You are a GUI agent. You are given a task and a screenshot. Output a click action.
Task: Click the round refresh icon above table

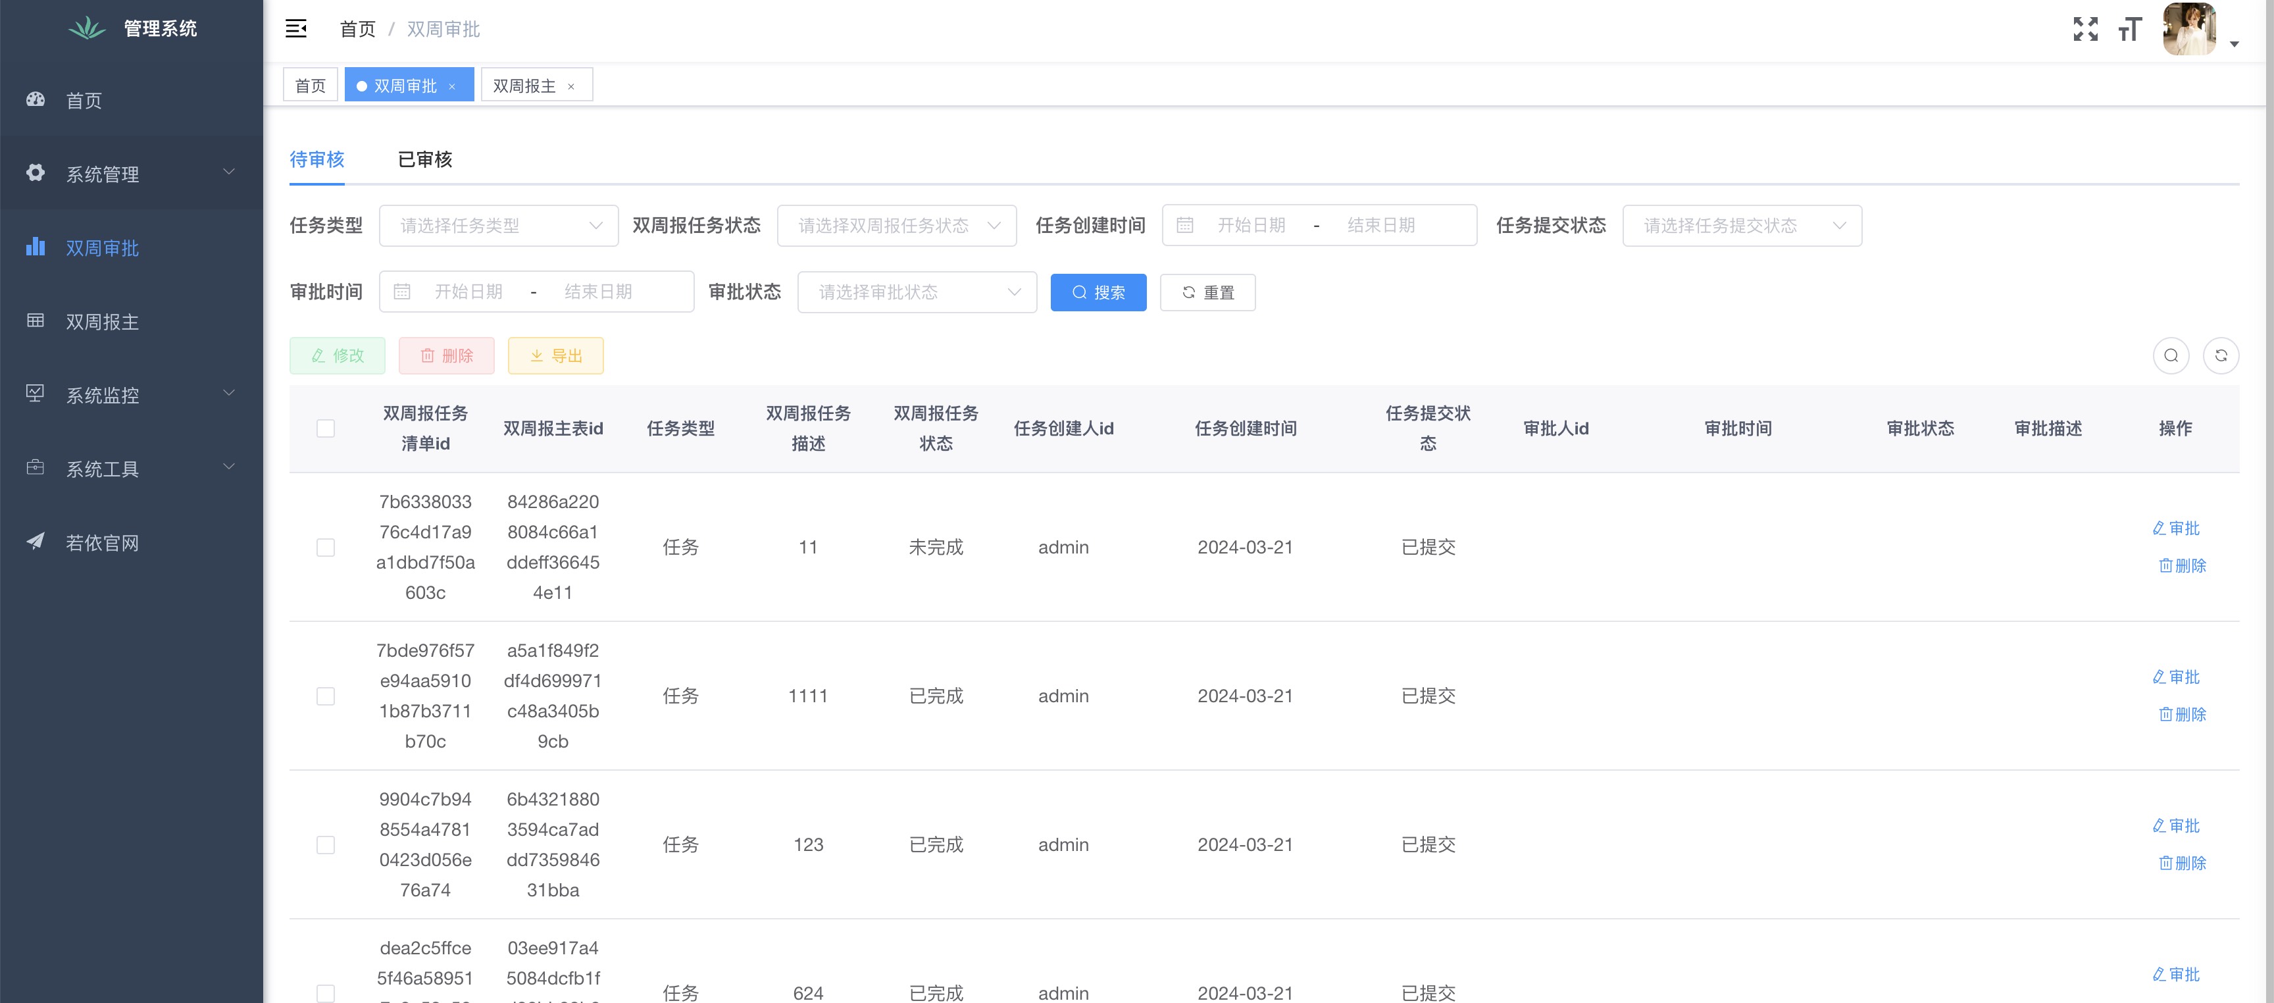2221,356
